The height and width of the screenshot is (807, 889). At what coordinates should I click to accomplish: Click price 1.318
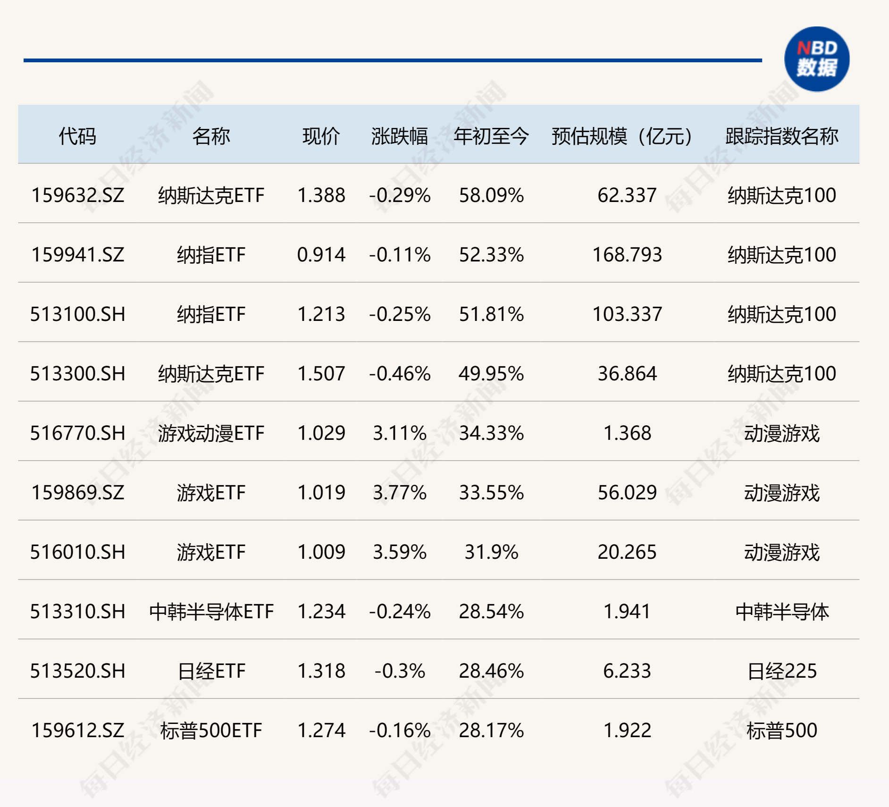(321, 671)
